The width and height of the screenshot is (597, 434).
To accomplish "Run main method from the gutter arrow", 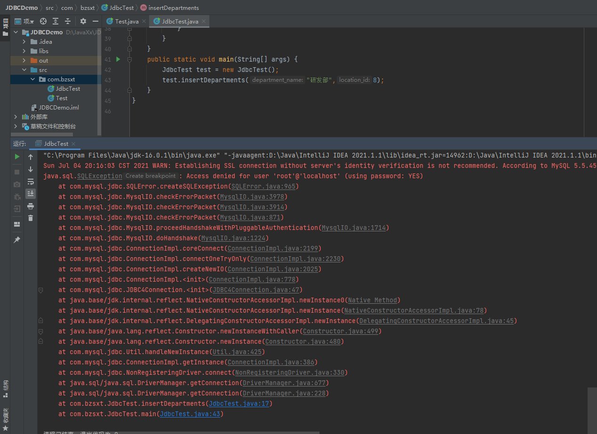I will point(118,59).
